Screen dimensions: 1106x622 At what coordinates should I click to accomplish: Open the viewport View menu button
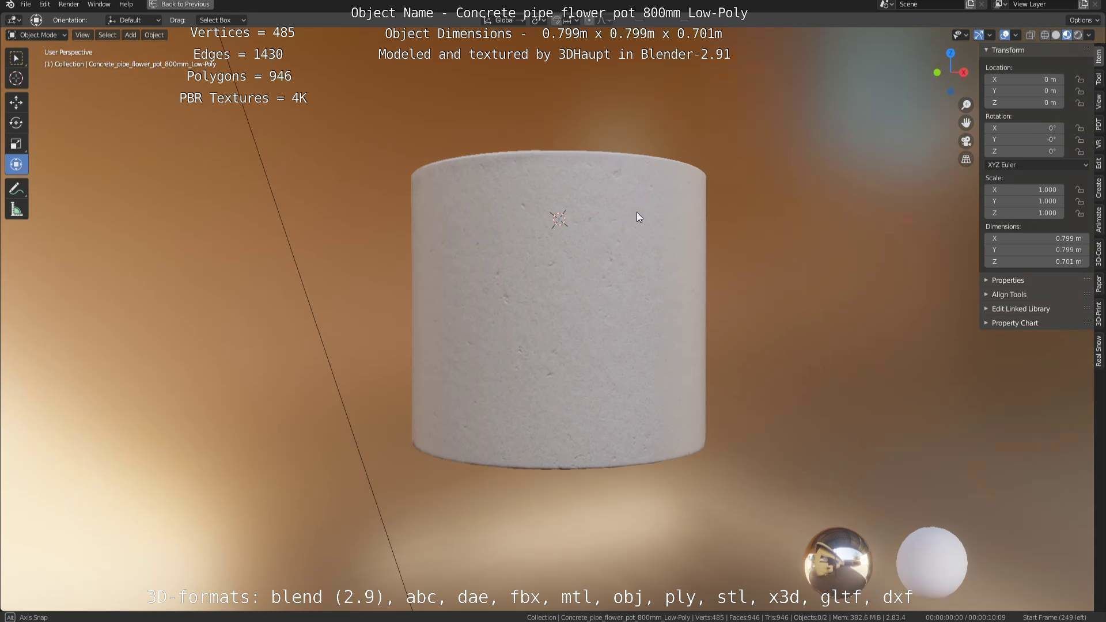pos(82,35)
